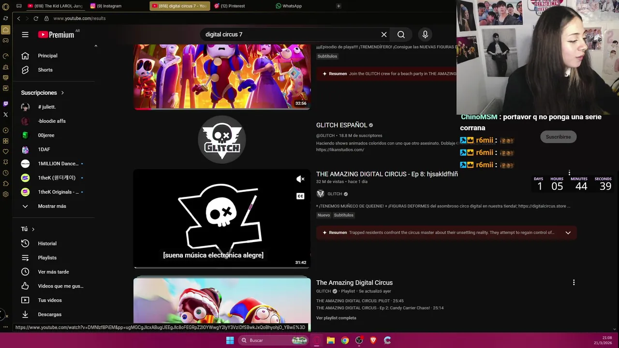Image resolution: width=619 pixels, height=348 pixels.
Task: Reload the page with the refresh icon
Action: pos(36,18)
